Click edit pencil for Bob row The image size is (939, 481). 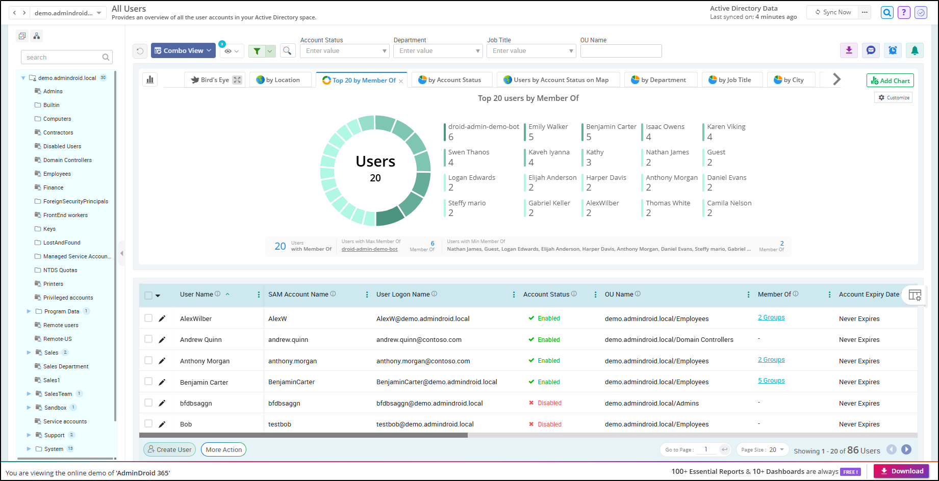[162, 424]
